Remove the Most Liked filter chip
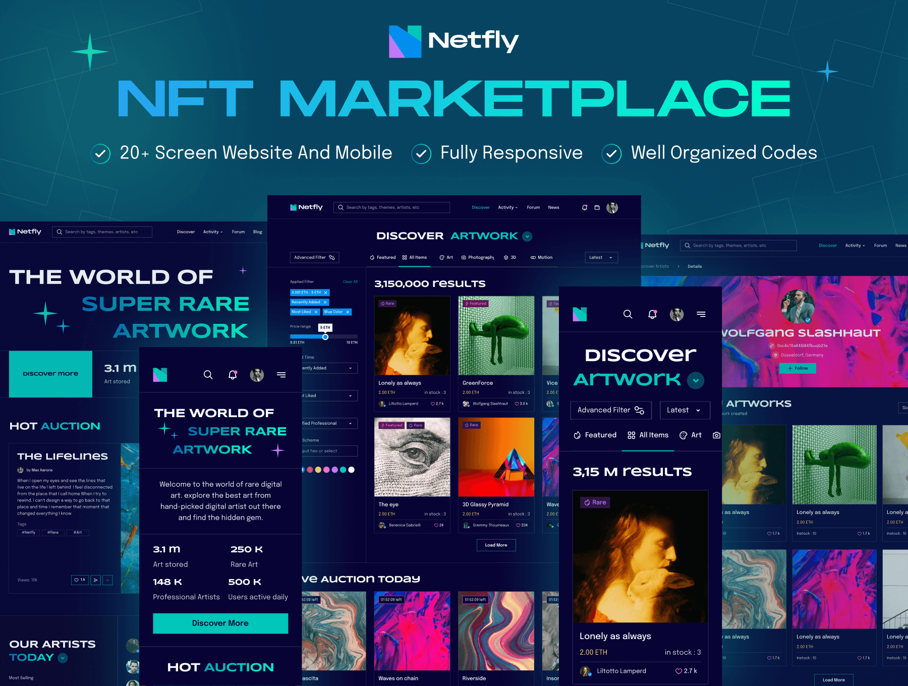 (x=316, y=312)
